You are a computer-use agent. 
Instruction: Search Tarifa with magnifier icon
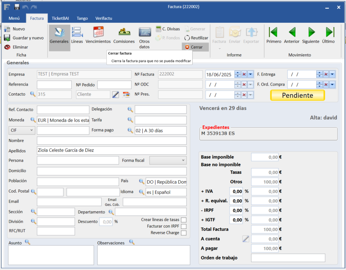coord(130,120)
